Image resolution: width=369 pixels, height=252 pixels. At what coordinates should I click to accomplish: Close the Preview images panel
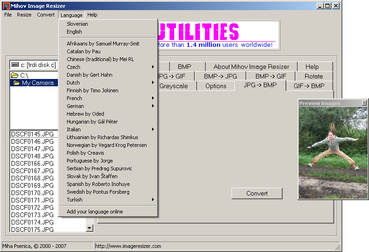364,103
